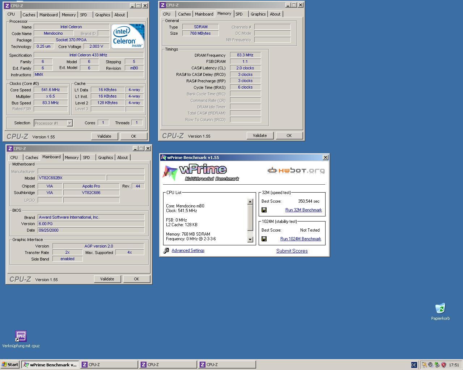Click the wPrime logo graphic

tap(201, 173)
